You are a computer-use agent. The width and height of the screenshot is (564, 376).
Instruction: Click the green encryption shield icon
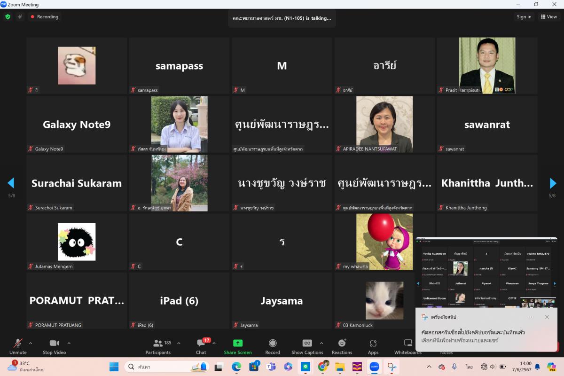pos(8,17)
